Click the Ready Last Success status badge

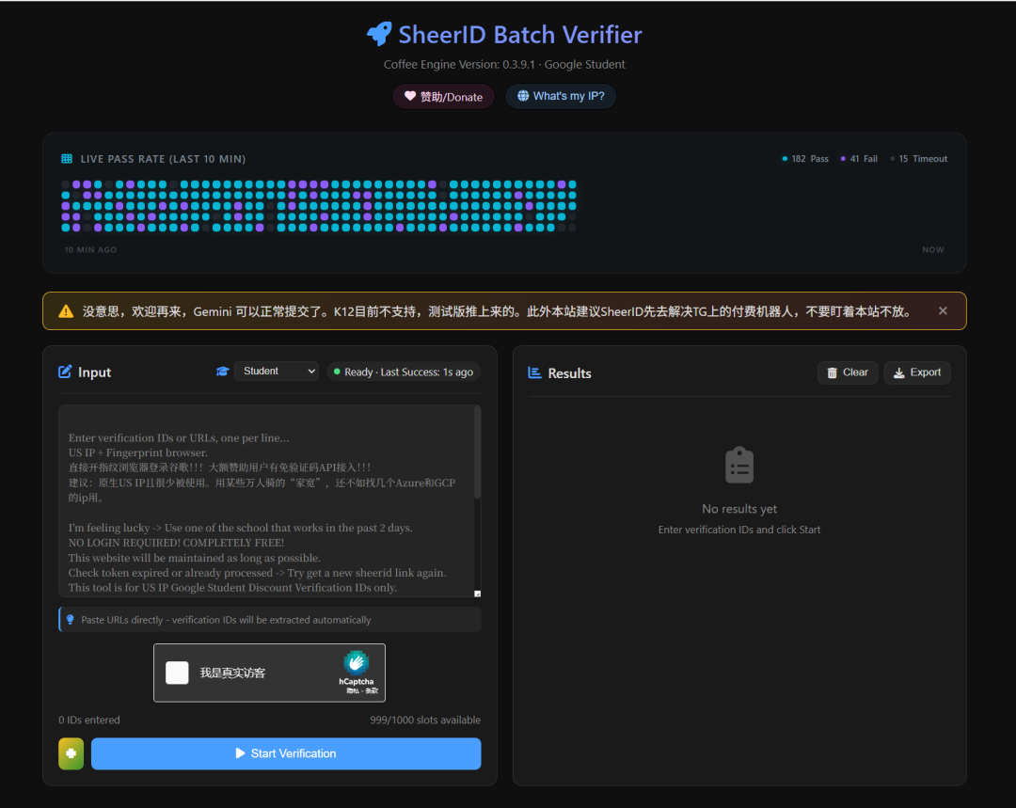point(404,372)
